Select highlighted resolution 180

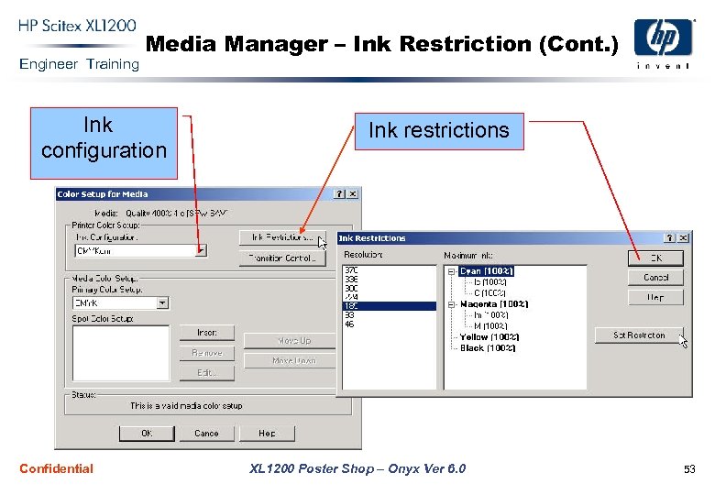tap(389, 306)
